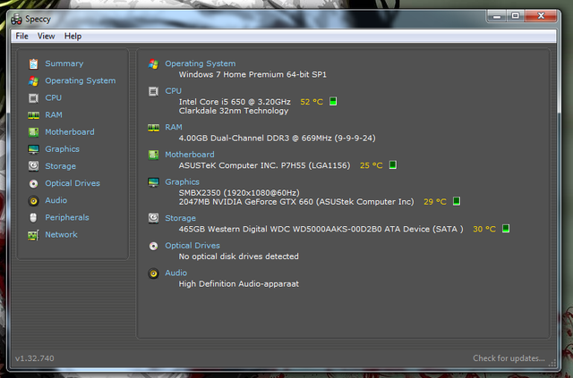The image size is (573, 378).
Task: Click the Network card icon in sidebar
Action: [x=33, y=235]
